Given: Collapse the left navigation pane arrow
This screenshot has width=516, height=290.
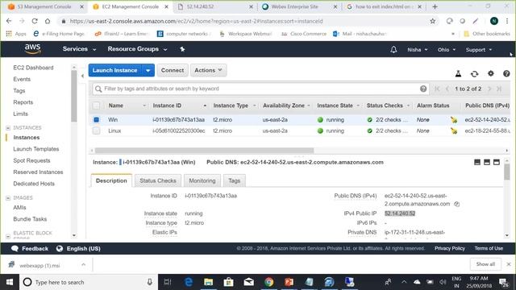Looking at the screenshot, I should [82, 76].
